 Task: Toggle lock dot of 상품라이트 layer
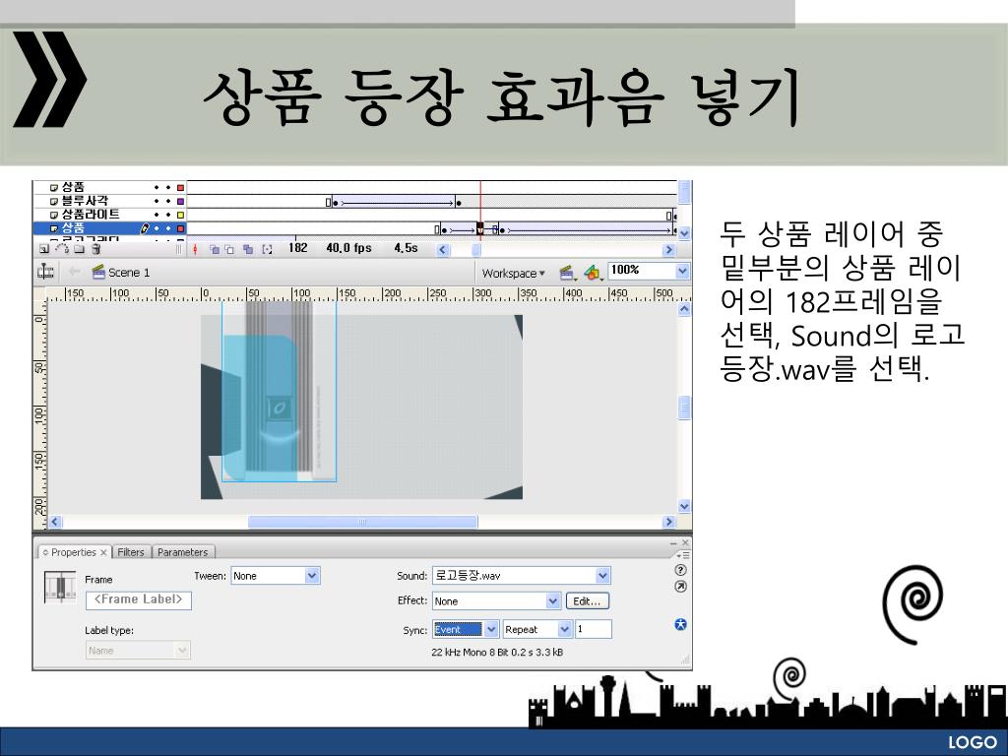[168, 216]
